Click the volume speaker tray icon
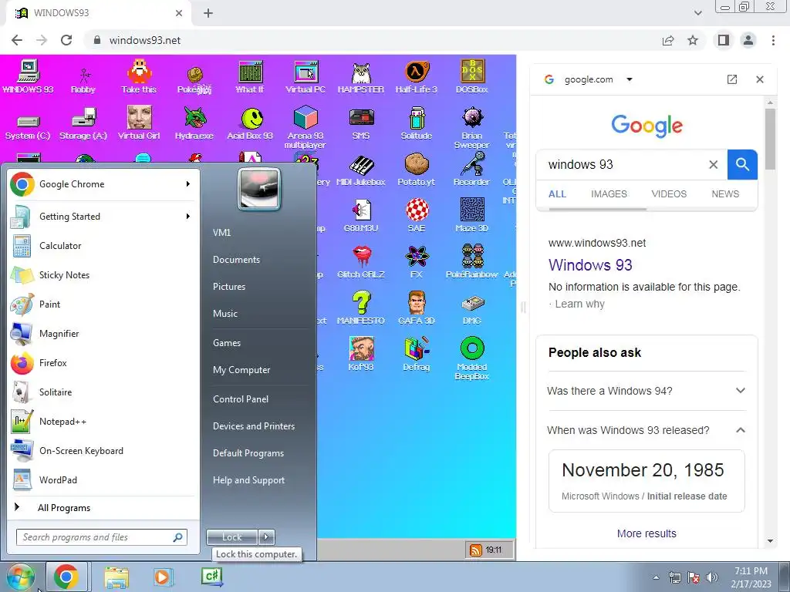790x592 pixels. (711, 577)
